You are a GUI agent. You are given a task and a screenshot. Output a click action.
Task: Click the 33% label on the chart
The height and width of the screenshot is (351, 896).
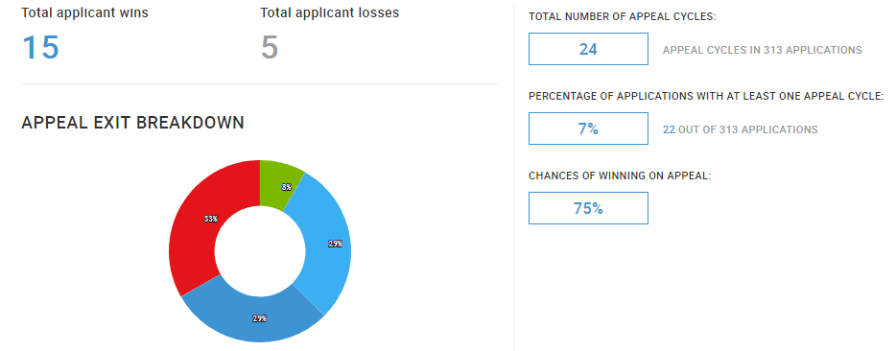coord(211,219)
